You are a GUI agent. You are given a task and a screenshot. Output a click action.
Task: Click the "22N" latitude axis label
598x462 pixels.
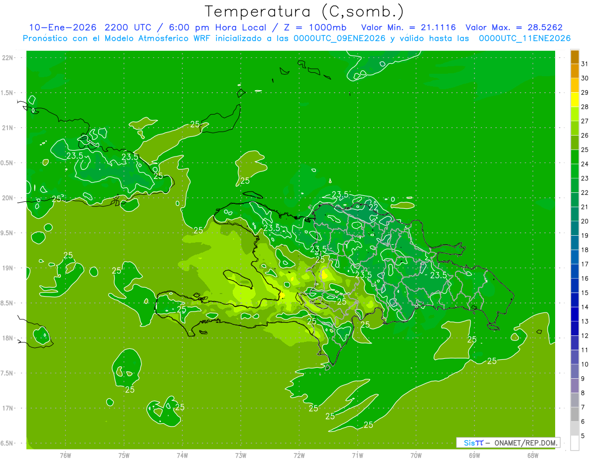(8, 58)
